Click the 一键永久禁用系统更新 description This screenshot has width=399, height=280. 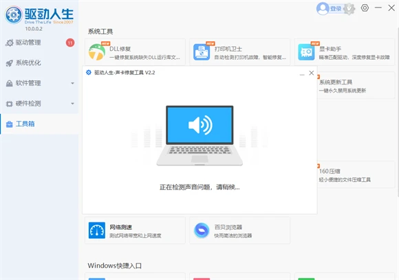click(343, 91)
